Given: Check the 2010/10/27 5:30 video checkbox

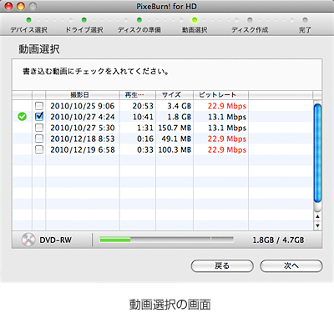Looking at the screenshot, I should tap(39, 128).
